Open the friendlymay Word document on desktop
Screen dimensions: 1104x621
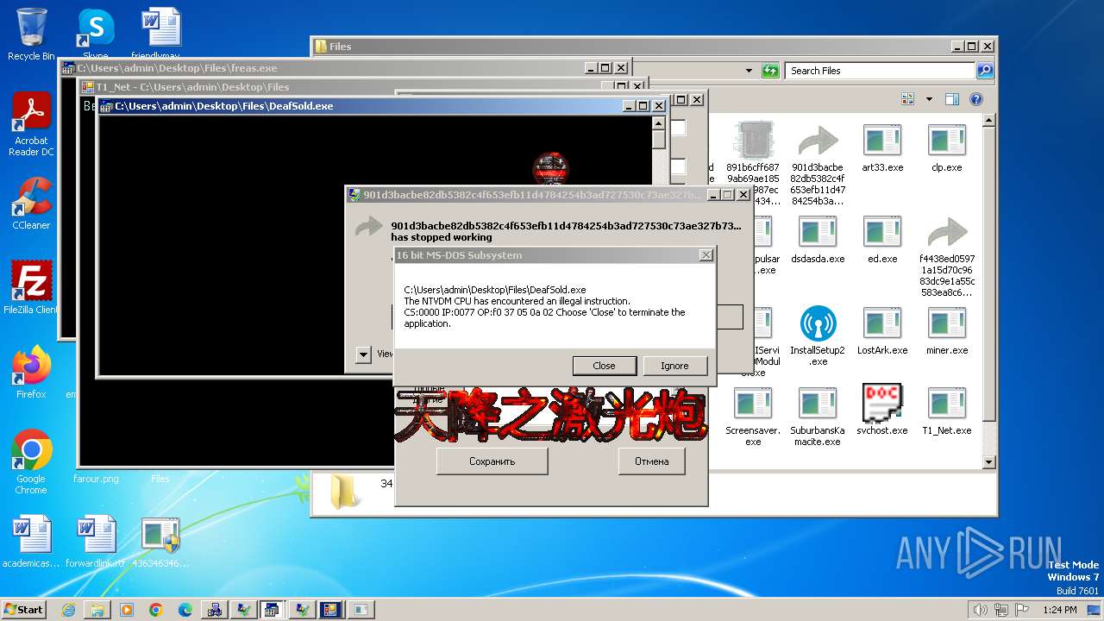click(x=161, y=34)
